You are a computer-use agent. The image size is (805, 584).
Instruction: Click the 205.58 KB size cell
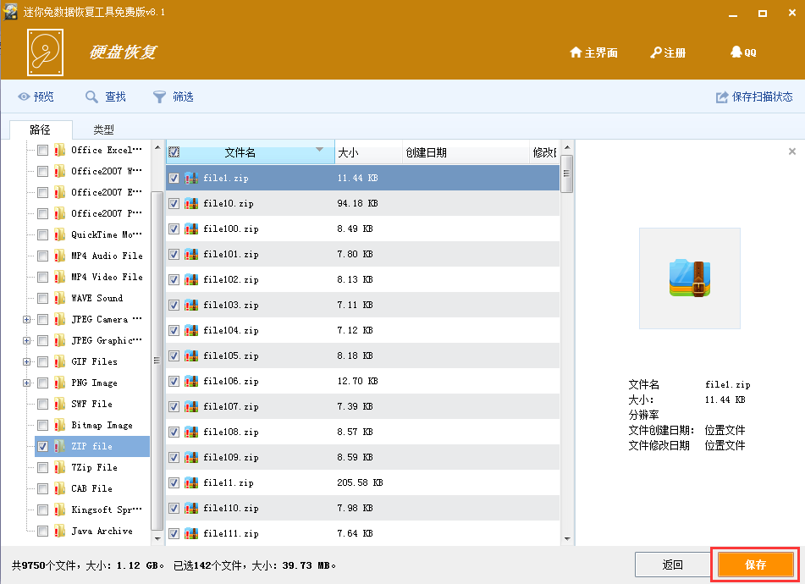[x=360, y=483]
